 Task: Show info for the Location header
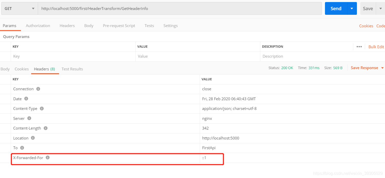[x=33, y=138]
